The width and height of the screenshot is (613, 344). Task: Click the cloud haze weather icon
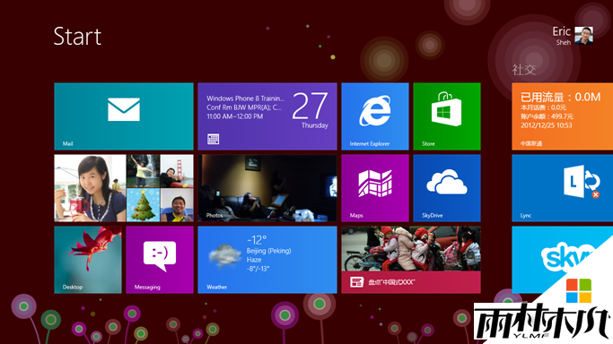[224, 255]
